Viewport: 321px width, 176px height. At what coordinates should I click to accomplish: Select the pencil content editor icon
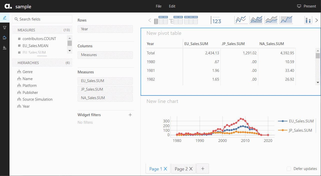(x=5, y=18)
